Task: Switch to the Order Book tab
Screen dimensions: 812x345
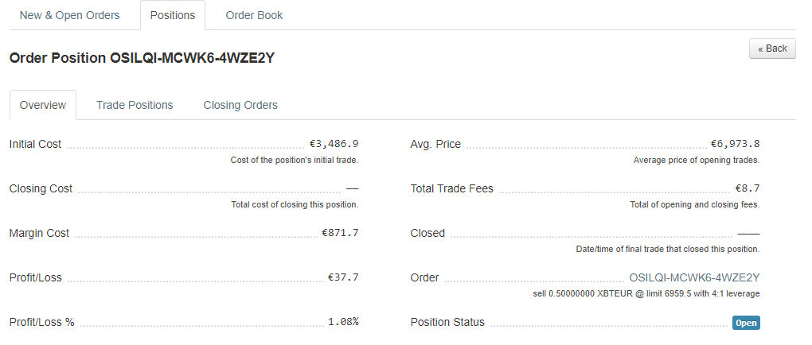Action: (254, 16)
